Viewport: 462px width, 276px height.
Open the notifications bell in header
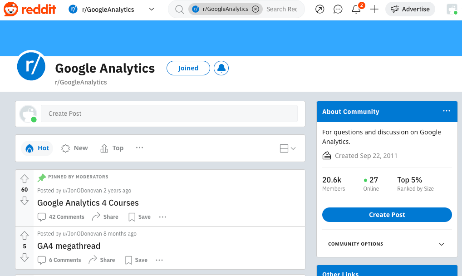[x=356, y=9]
